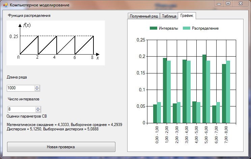Focus the Длина ряда input field with 1000
This screenshot has height=159, width=251.
pyautogui.click(x=21, y=88)
